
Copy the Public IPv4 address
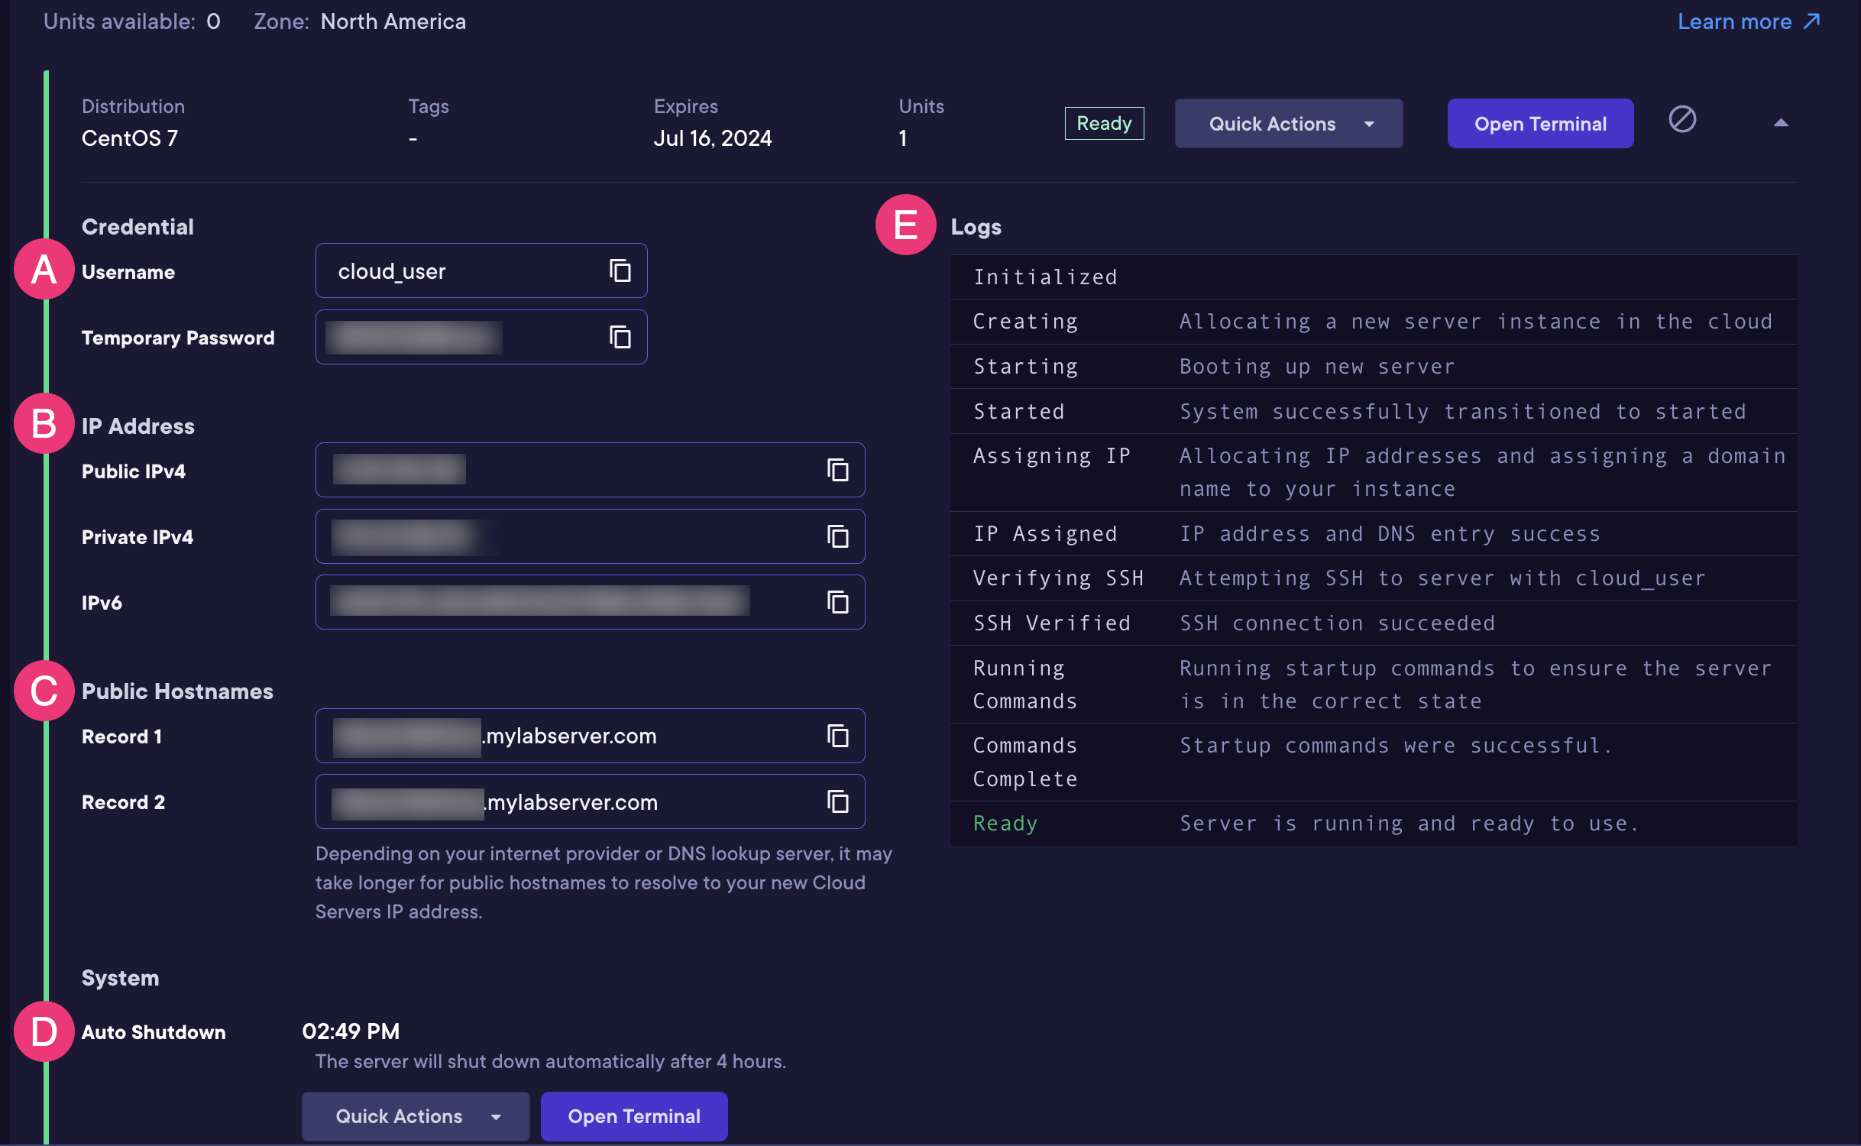pyautogui.click(x=838, y=471)
